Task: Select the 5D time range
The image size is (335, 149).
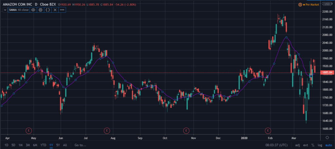Action: tap(13, 145)
